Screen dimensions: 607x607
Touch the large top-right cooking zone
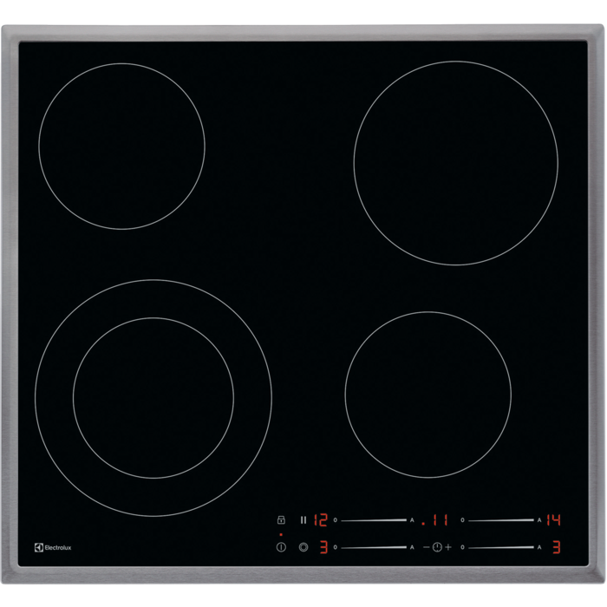point(455,162)
